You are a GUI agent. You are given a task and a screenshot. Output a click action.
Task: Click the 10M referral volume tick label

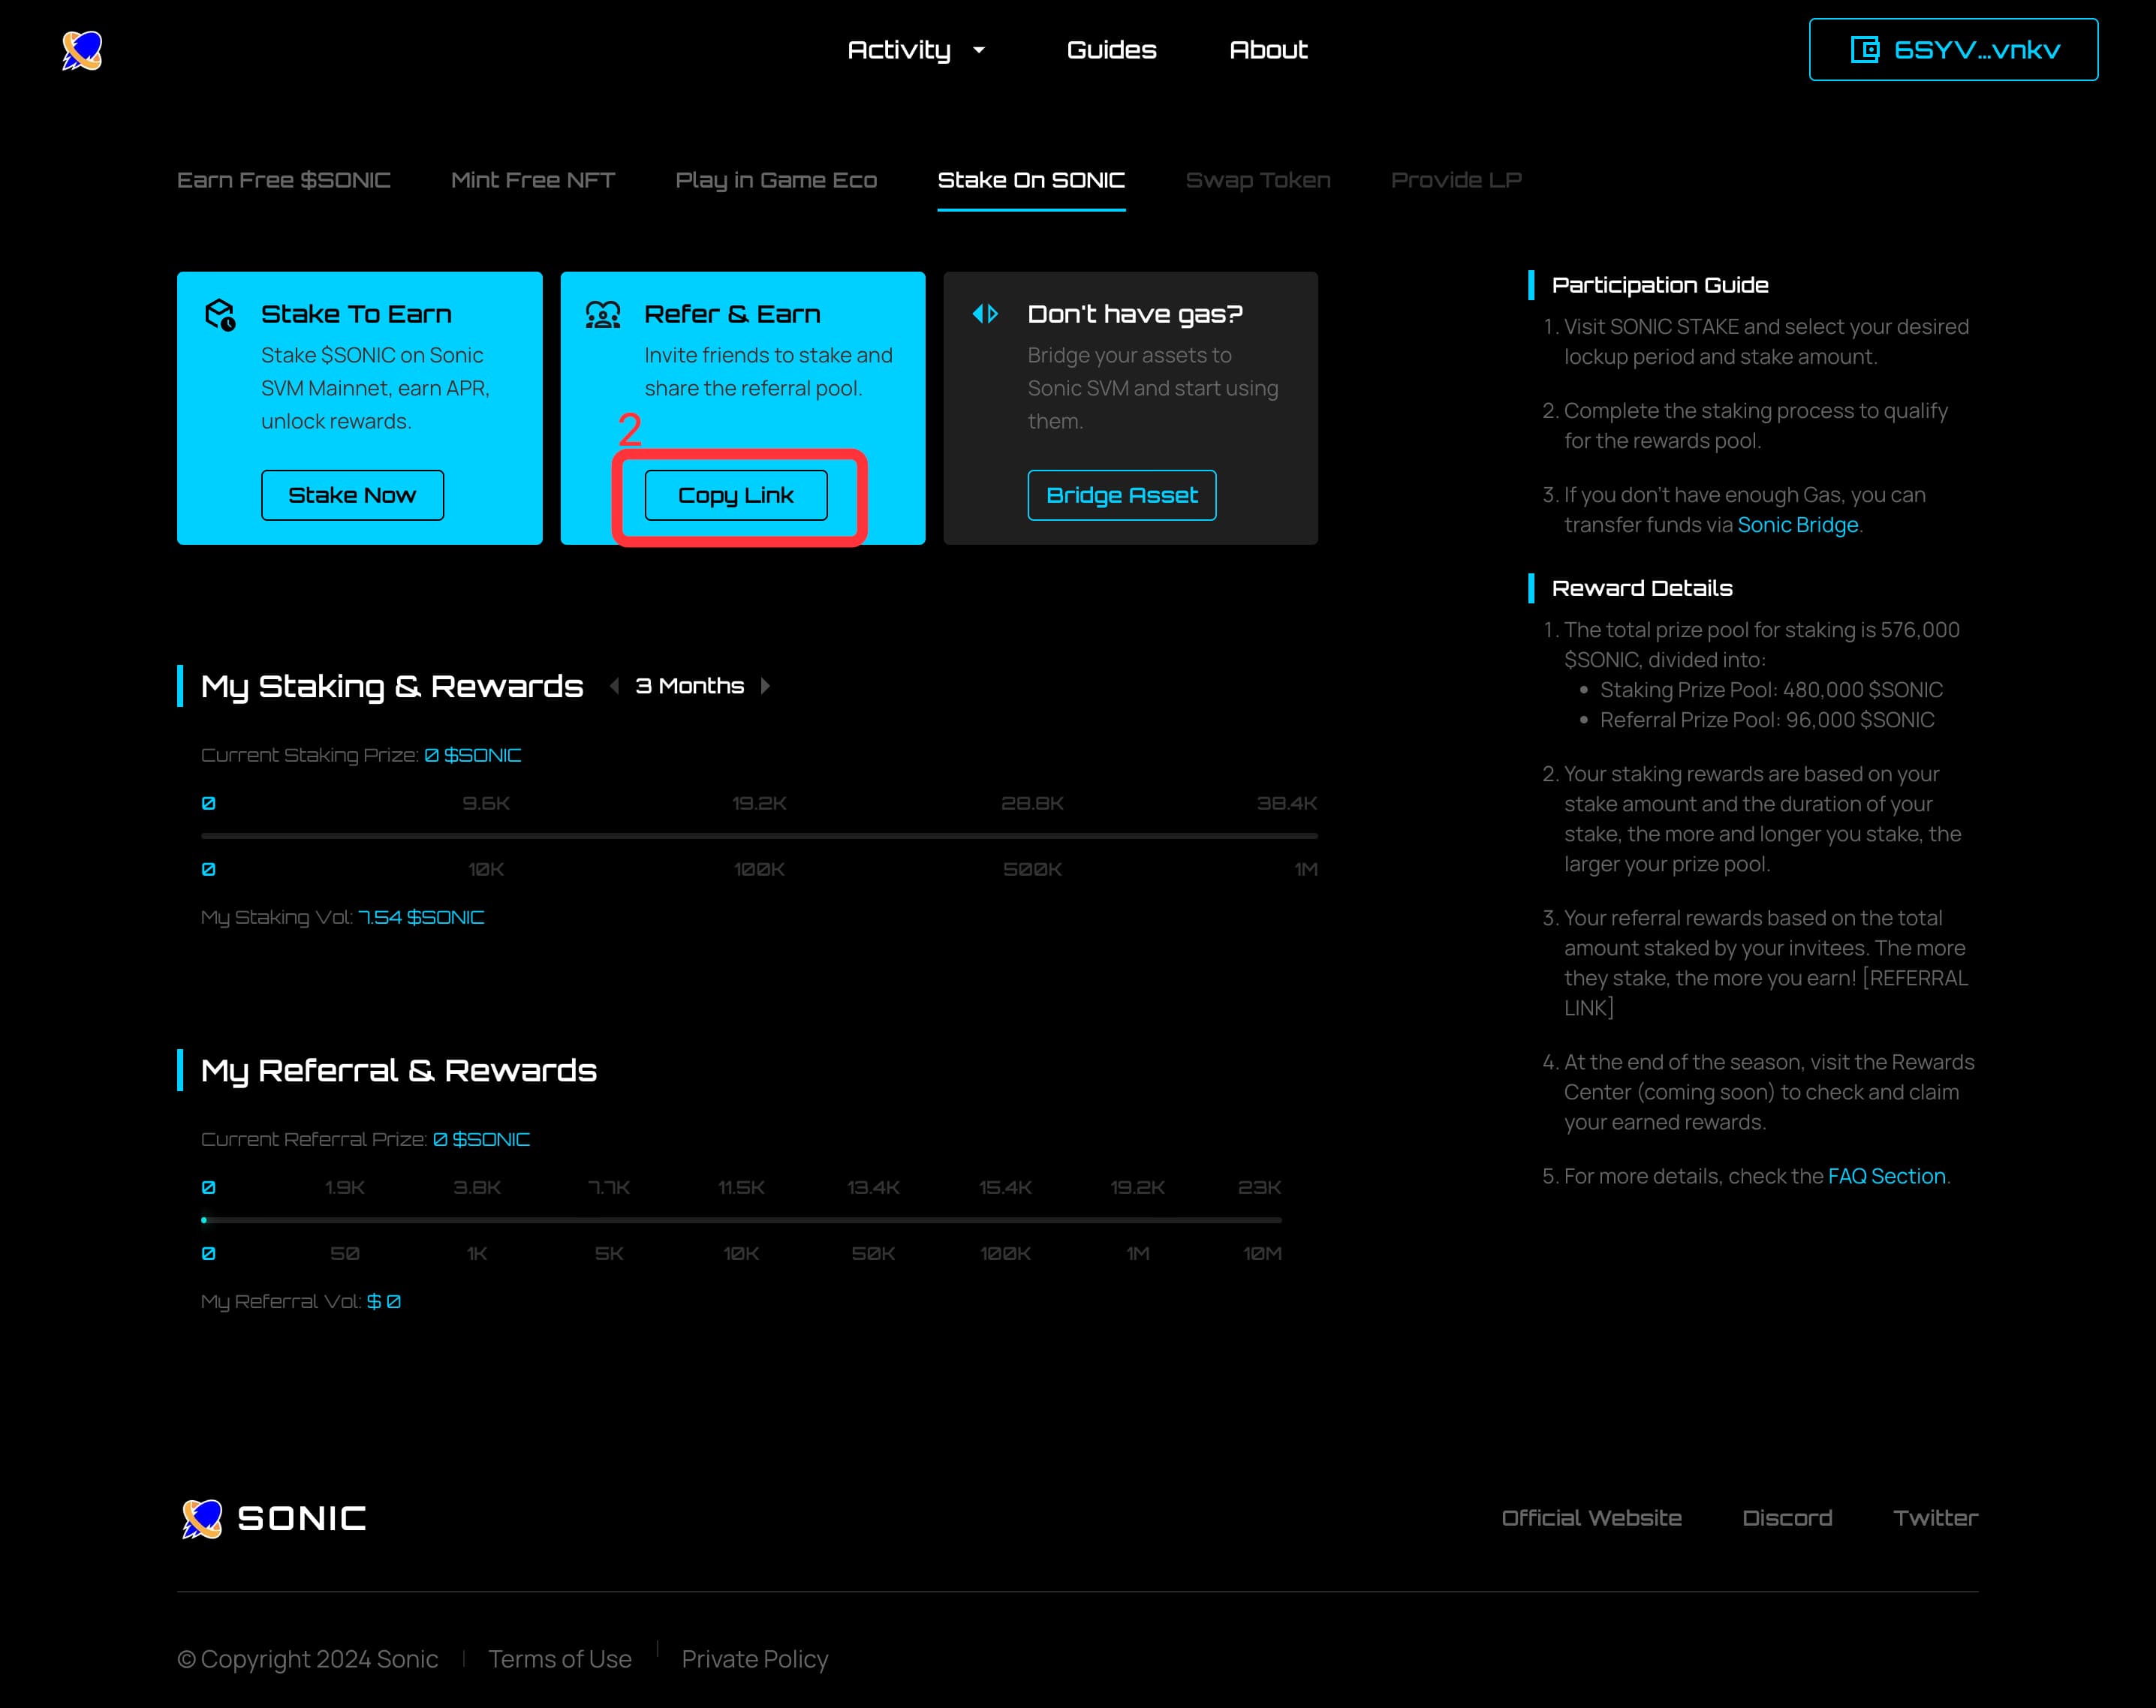pos(1262,1253)
